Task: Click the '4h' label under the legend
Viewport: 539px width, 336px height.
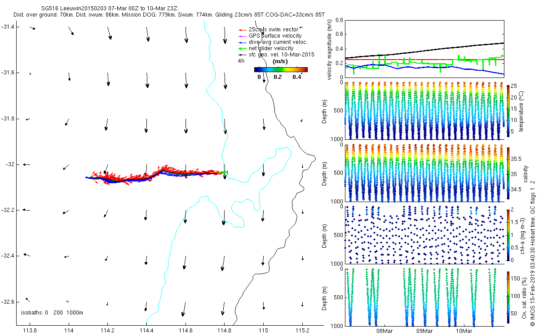Action: click(241, 60)
